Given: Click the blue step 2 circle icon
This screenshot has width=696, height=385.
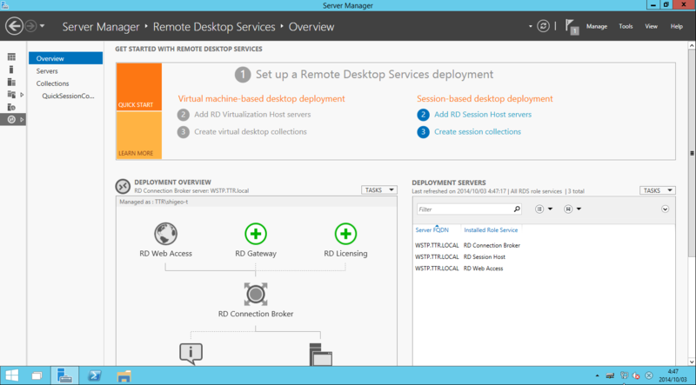Looking at the screenshot, I should click(423, 115).
